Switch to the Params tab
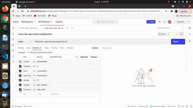Screen dimensions: 193x108 pos(21,48)
